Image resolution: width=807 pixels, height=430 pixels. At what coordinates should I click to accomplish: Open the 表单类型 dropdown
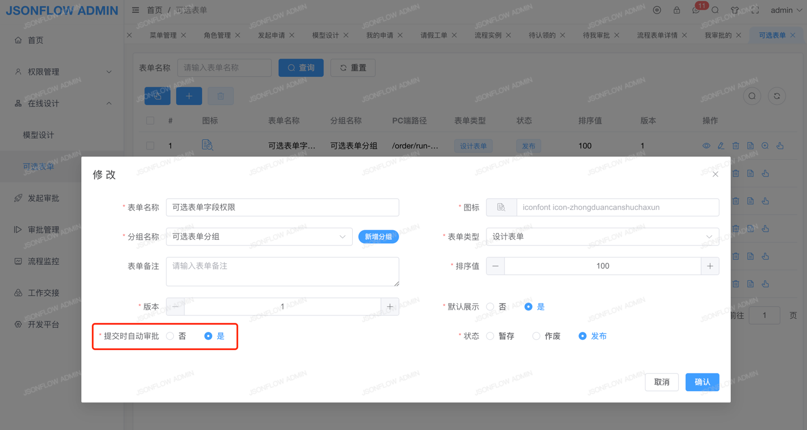pyautogui.click(x=602, y=236)
